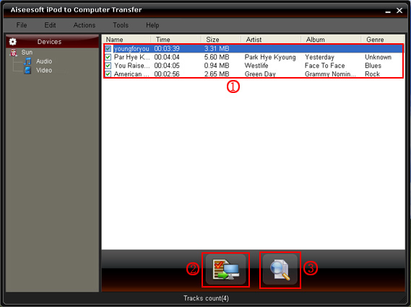This screenshot has height=307, width=411.
Task: Click the window resize grip corner
Action: pyautogui.click(x=402, y=299)
